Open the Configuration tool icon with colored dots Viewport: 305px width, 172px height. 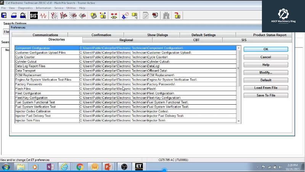(x=103, y=15)
